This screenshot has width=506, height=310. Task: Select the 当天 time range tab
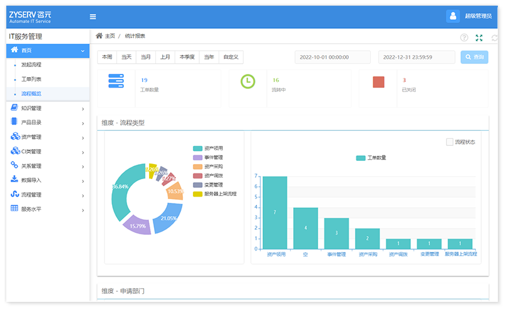pyautogui.click(x=126, y=57)
